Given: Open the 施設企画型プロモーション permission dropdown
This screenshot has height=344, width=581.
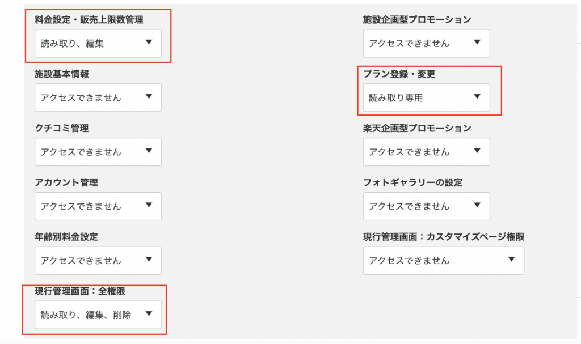Looking at the screenshot, I should 426,43.
